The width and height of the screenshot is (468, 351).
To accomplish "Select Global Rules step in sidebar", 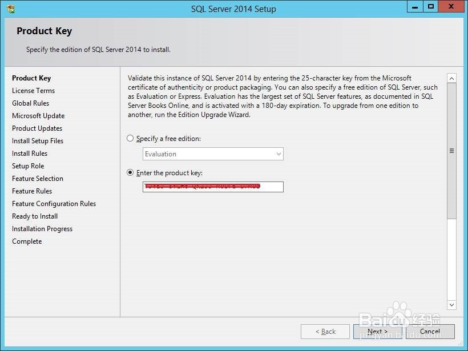I will click(x=30, y=103).
